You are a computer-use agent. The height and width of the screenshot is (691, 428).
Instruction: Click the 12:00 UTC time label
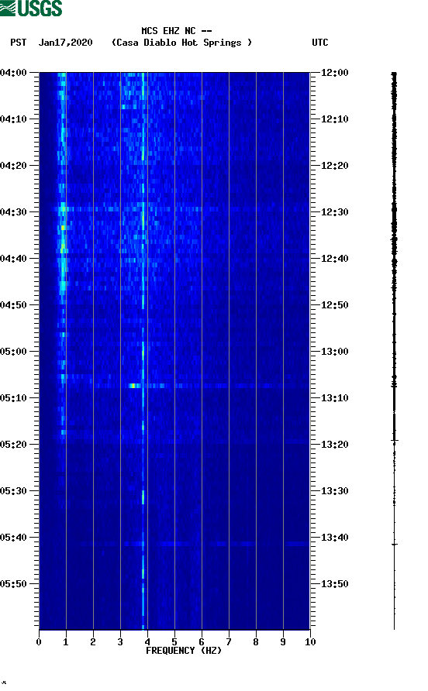(335, 72)
